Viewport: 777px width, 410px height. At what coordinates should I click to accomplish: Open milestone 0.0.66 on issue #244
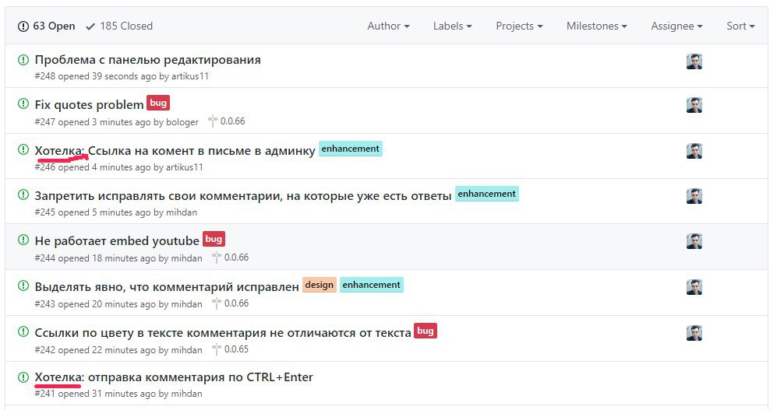pos(231,258)
